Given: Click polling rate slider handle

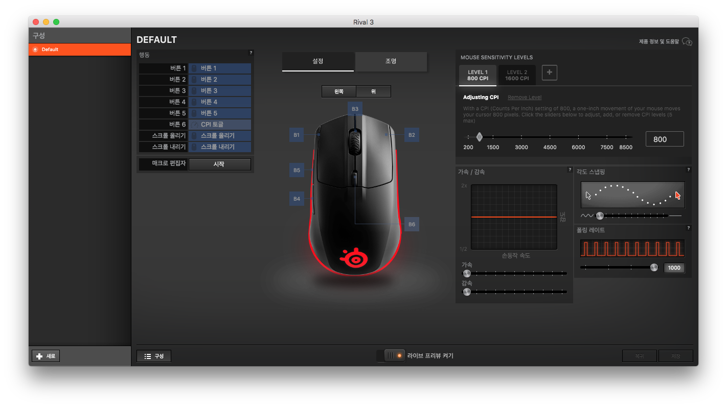Looking at the screenshot, I should pyautogui.click(x=654, y=267).
